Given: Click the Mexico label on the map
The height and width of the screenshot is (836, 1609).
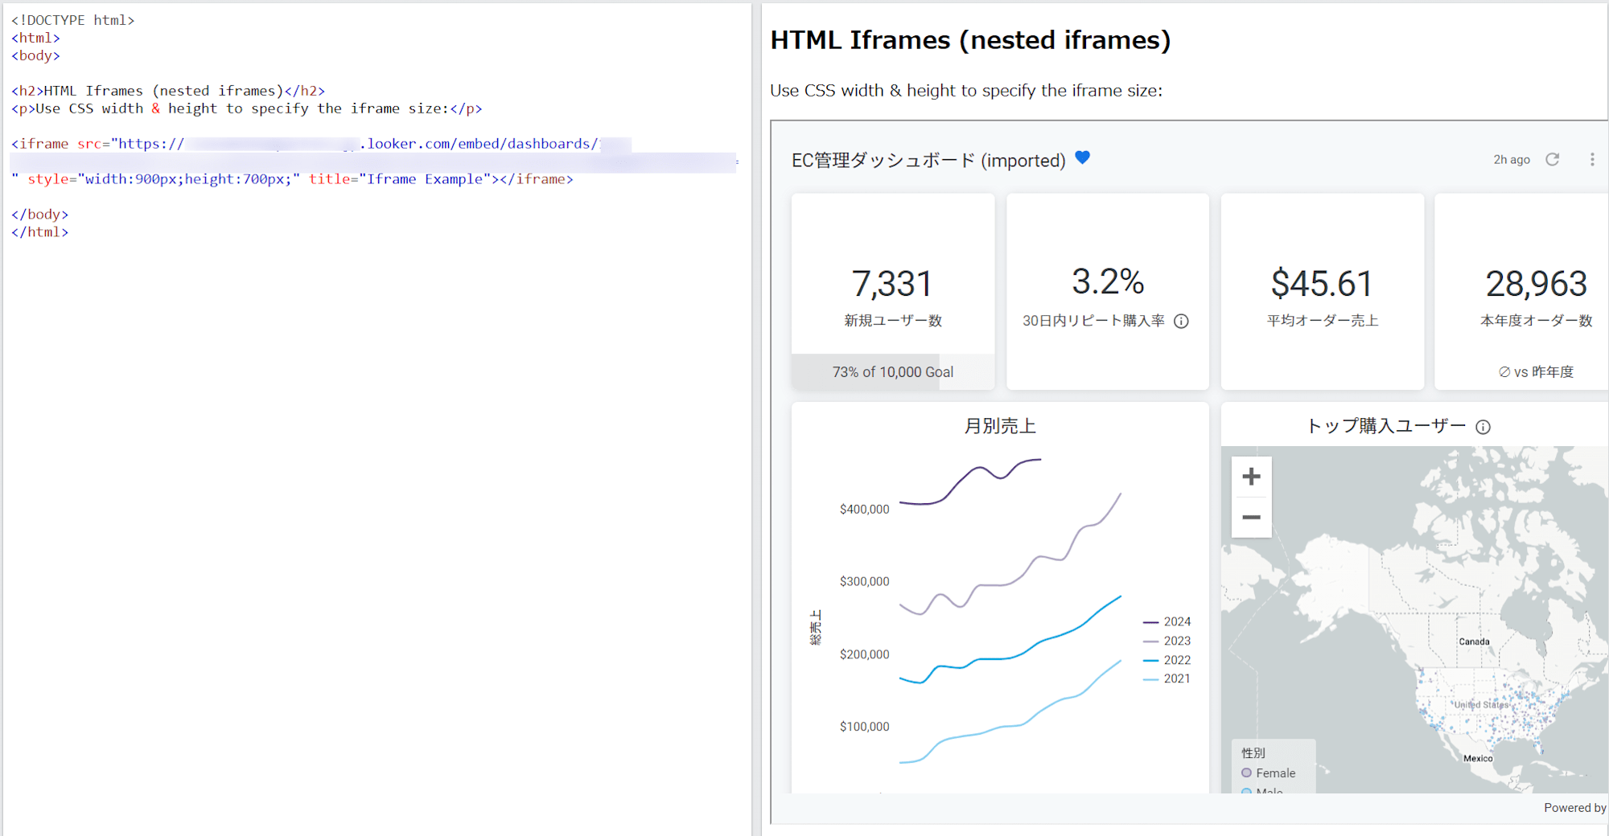Looking at the screenshot, I should click(1478, 758).
